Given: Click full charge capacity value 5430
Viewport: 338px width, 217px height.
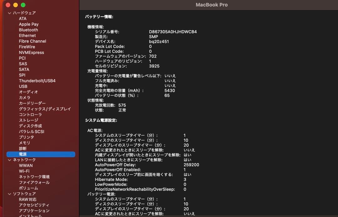Looking at the screenshot, I should click(x=170, y=91).
